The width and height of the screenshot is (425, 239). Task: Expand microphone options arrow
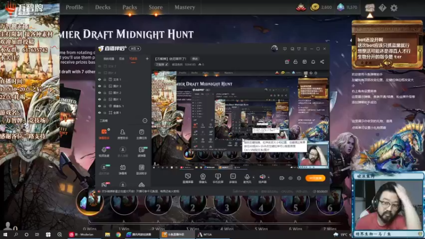[x=253, y=177]
